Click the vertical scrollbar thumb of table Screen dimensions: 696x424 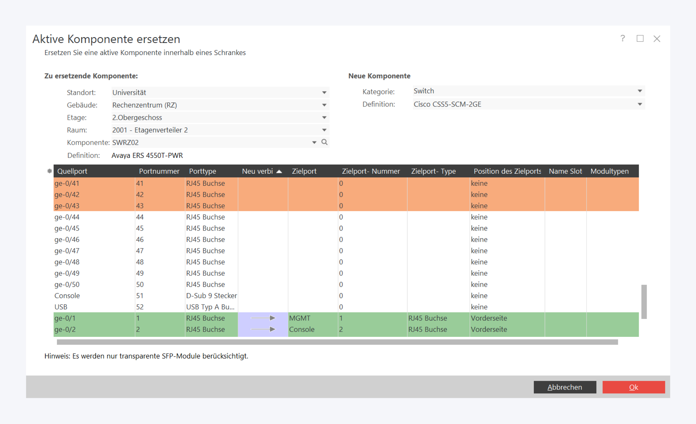point(644,302)
